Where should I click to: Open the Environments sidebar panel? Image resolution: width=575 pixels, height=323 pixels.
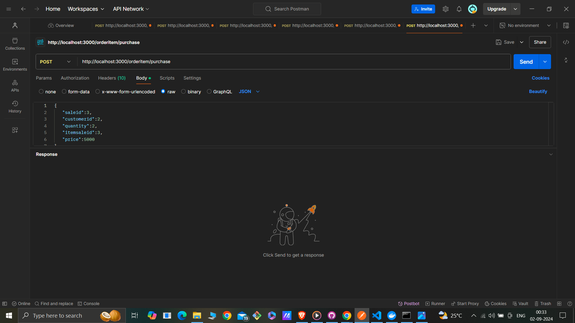pos(15,65)
